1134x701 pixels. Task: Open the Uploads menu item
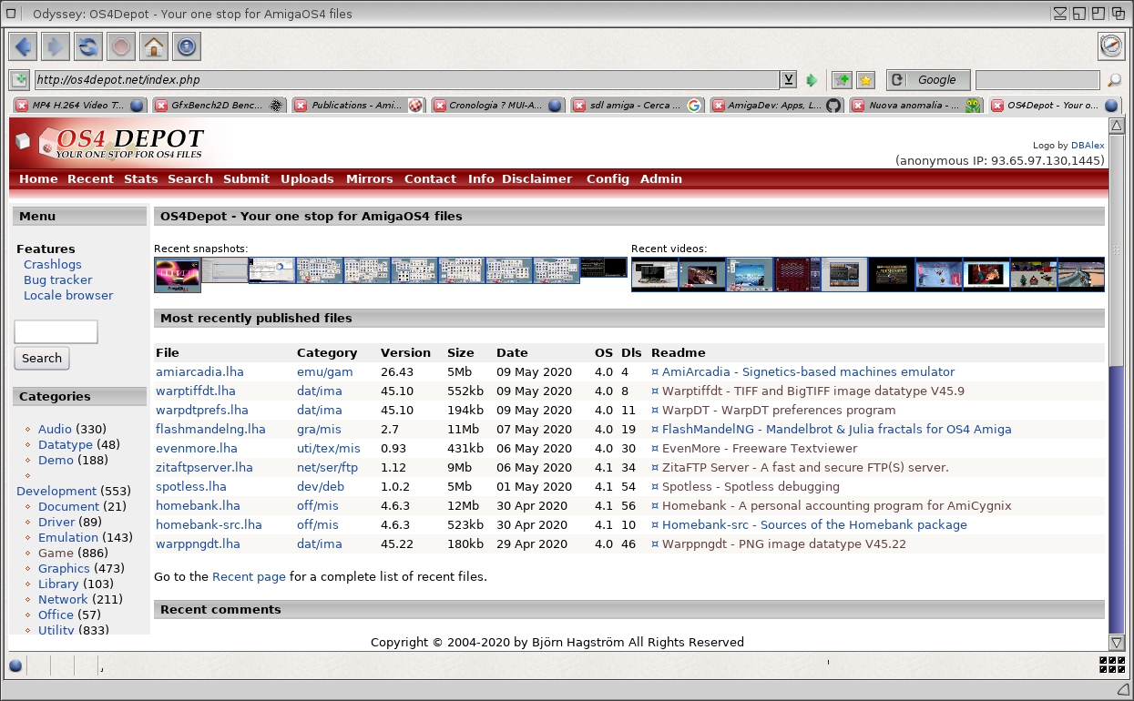pos(307,179)
